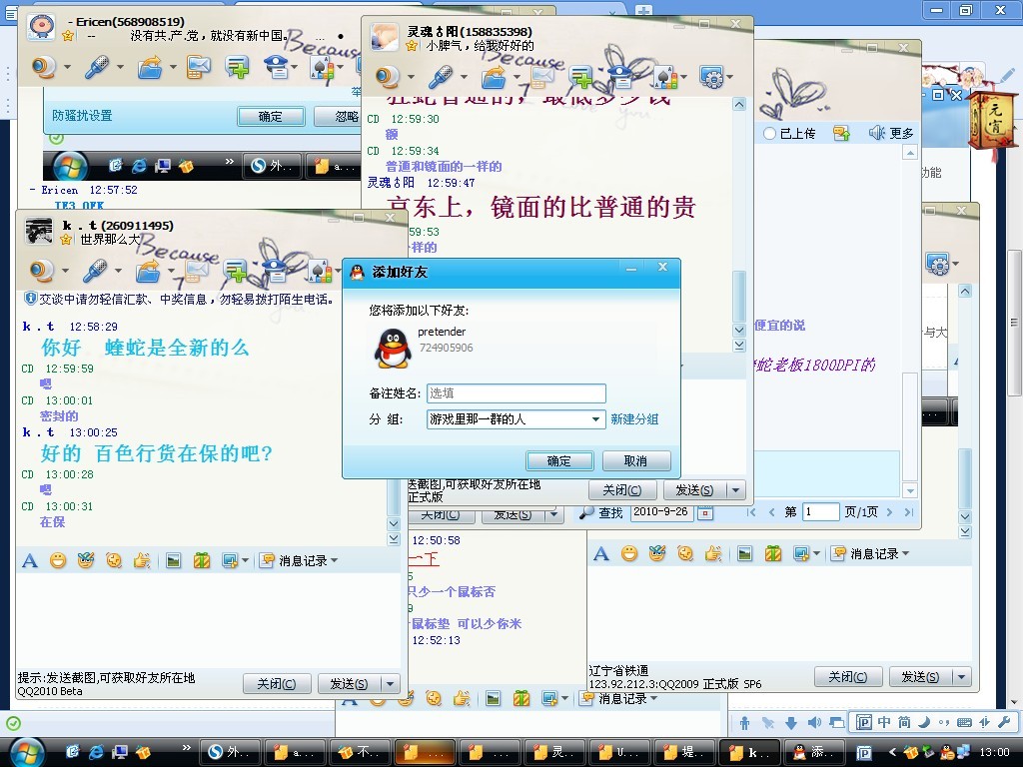Open Windows Start orb on taskbar
The height and width of the screenshot is (767, 1023).
click(27, 752)
